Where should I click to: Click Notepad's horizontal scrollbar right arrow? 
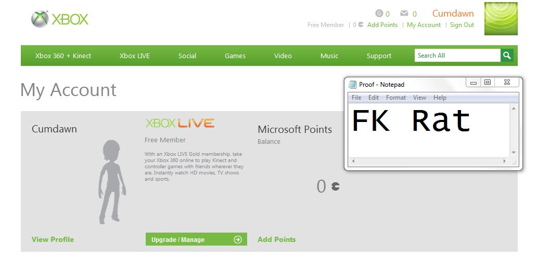coord(505,161)
